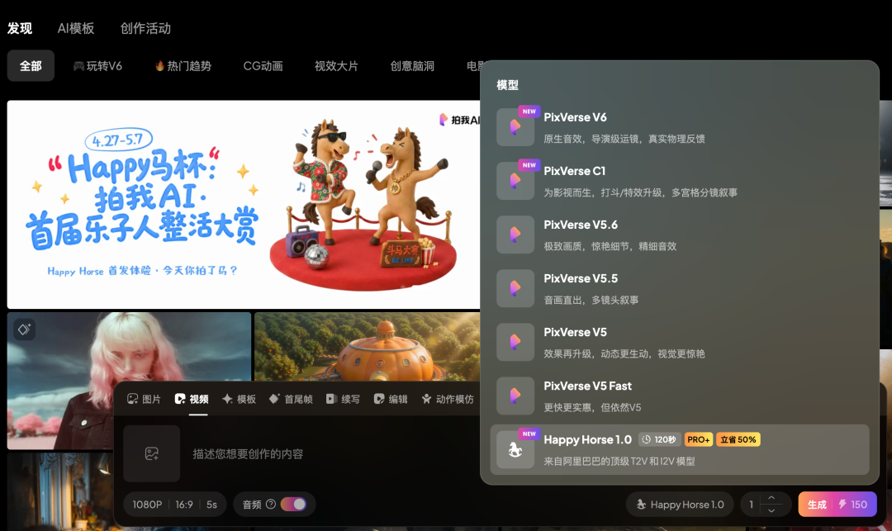Switch to the AI模板 tab
892x531 pixels.
[x=76, y=27]
